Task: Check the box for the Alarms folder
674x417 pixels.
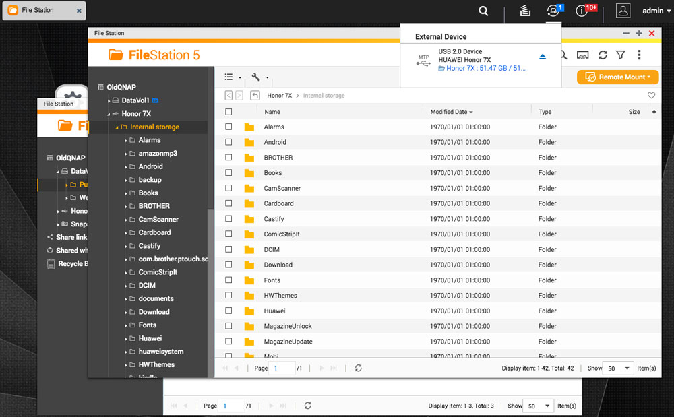Action: [x=228, y=127]
